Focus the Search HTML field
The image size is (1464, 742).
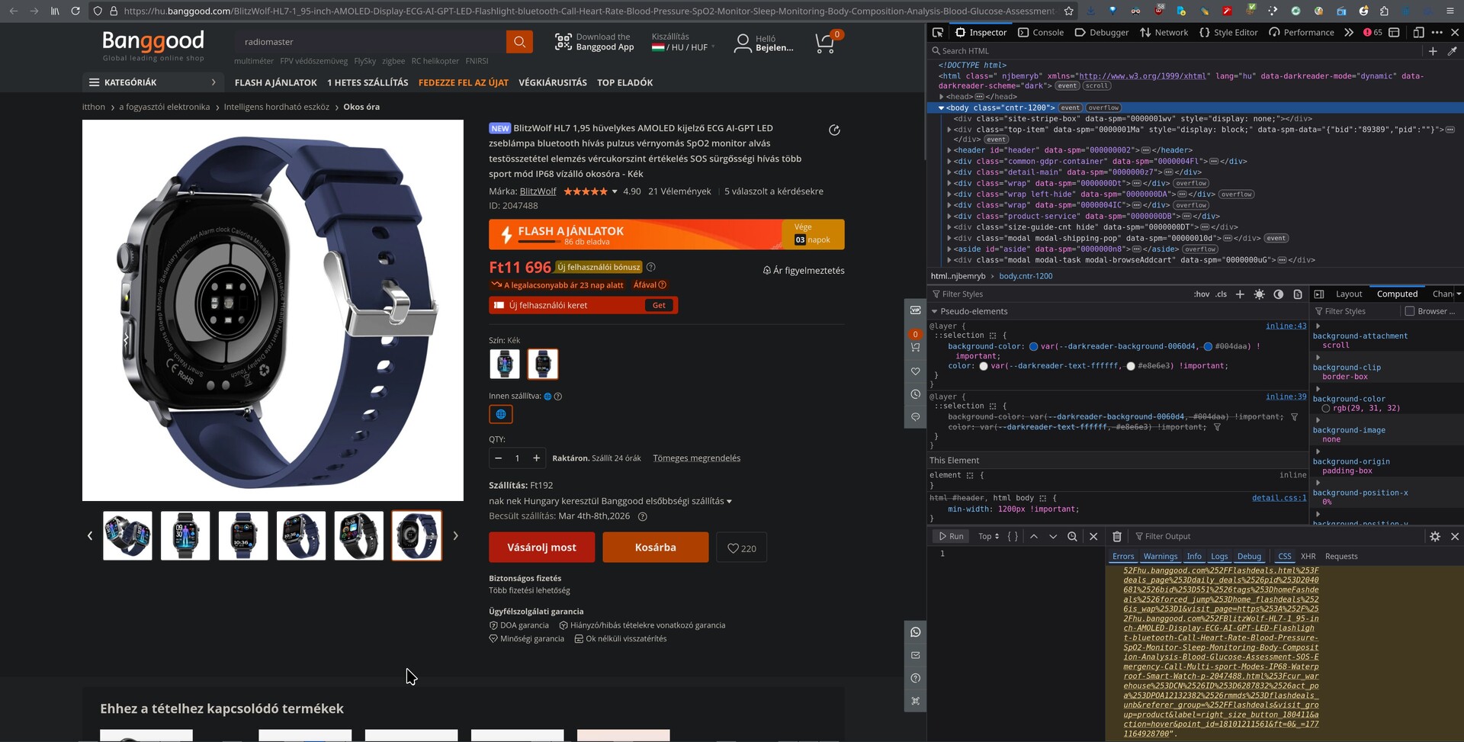pos(1175,51)
